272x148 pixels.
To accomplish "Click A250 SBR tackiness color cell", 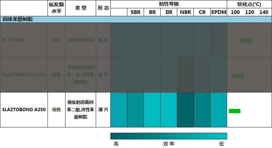I will [135, 110].
